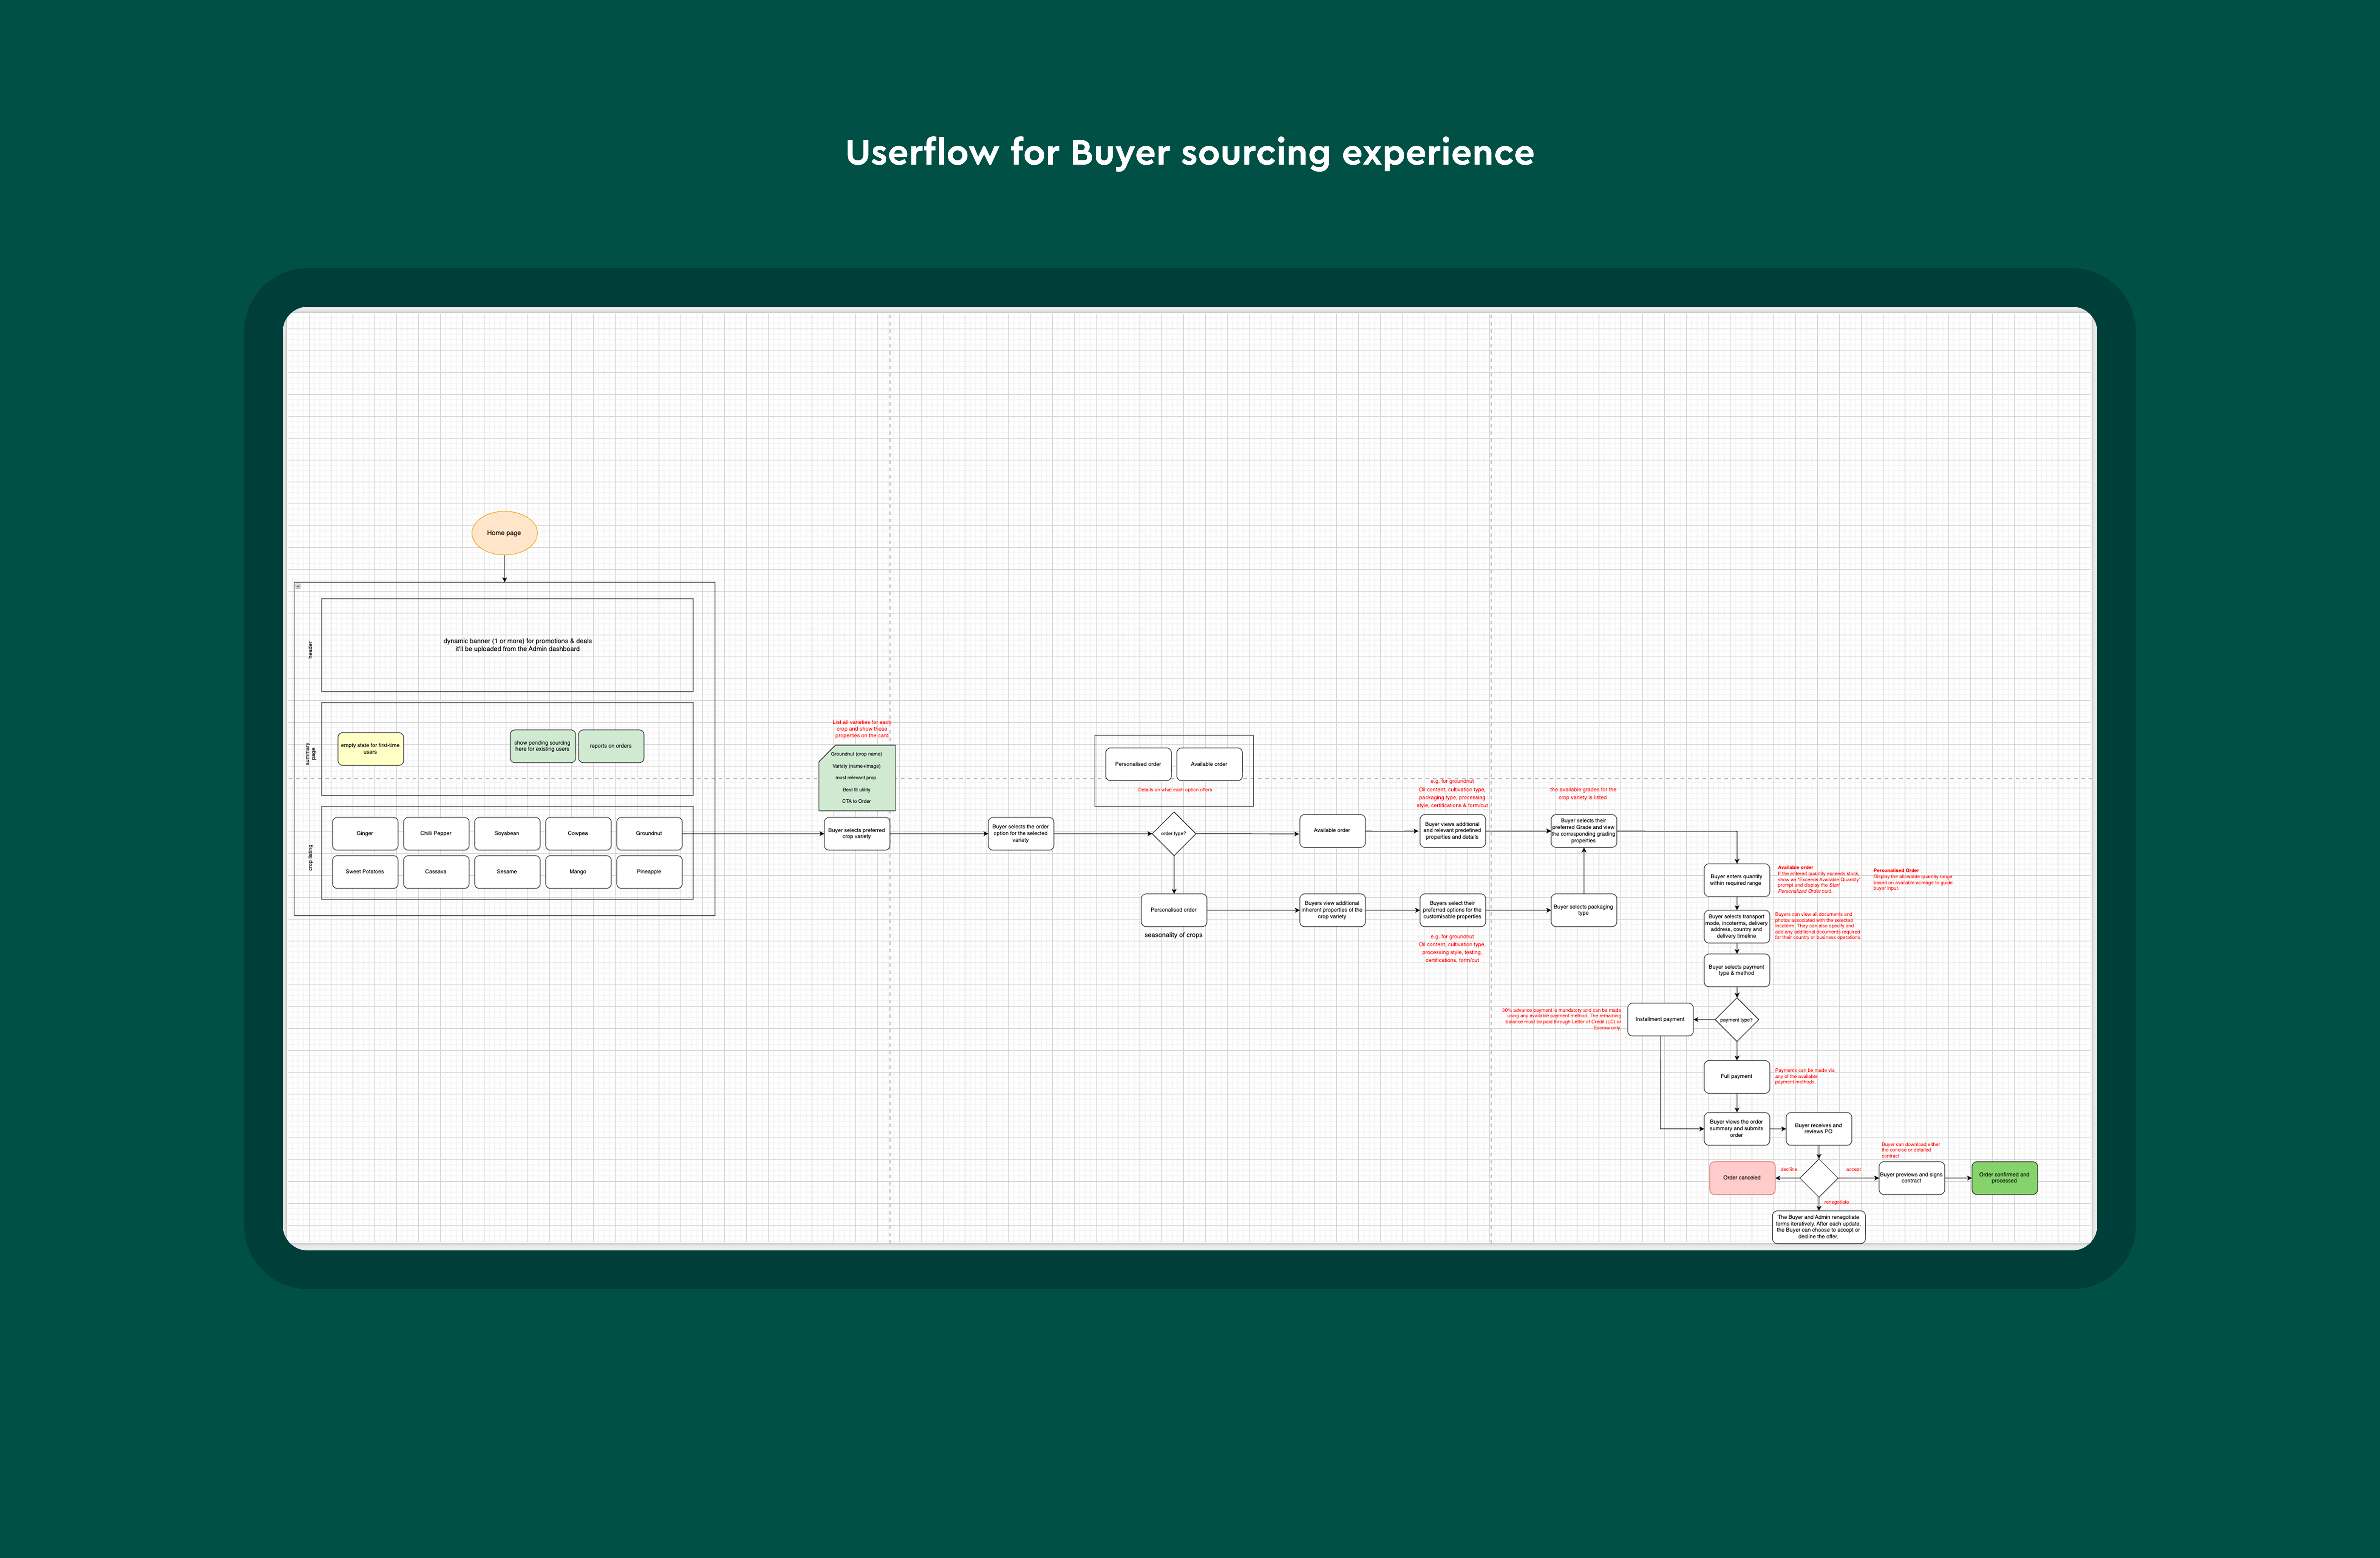
Task: Select the 'reports on orders' green box
Action: click(x=611, y=746)
